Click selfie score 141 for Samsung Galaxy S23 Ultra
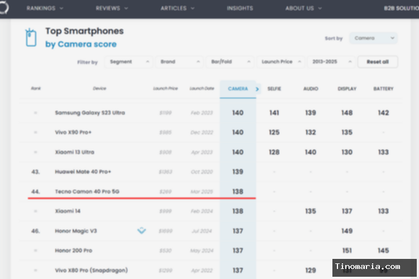Screen dimensions: 419x279 coord(274,113)
